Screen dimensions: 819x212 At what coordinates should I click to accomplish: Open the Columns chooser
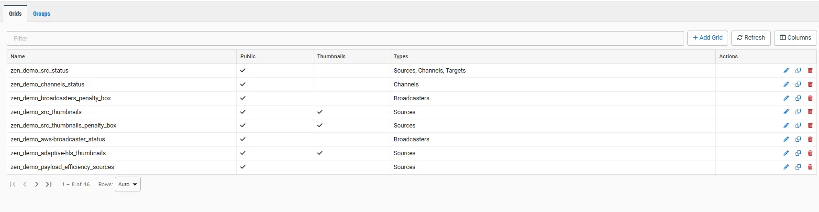point(795,38)
